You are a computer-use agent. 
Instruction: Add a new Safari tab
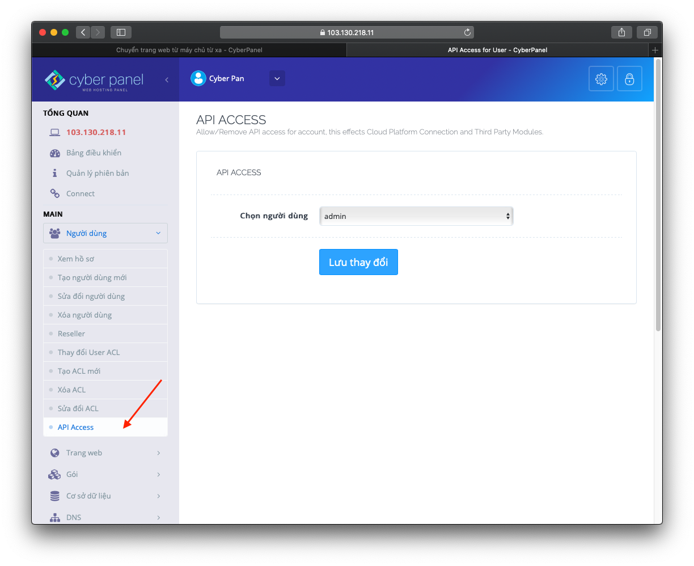click(x=655, y=50)
